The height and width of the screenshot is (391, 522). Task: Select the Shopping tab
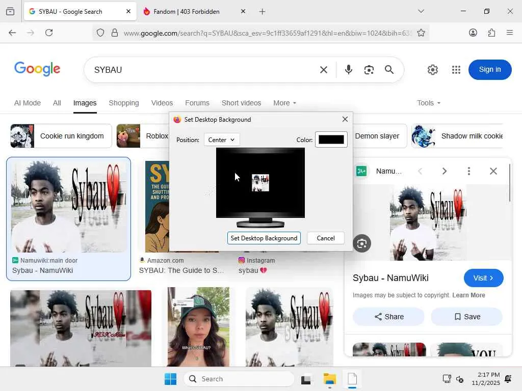coord(124,103)
